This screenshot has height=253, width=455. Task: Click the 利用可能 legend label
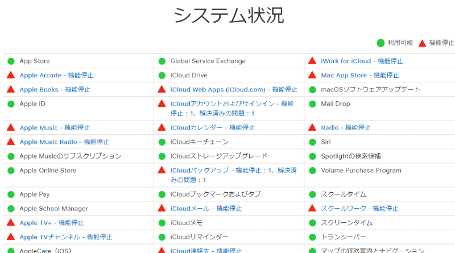[x=400, y=43]
